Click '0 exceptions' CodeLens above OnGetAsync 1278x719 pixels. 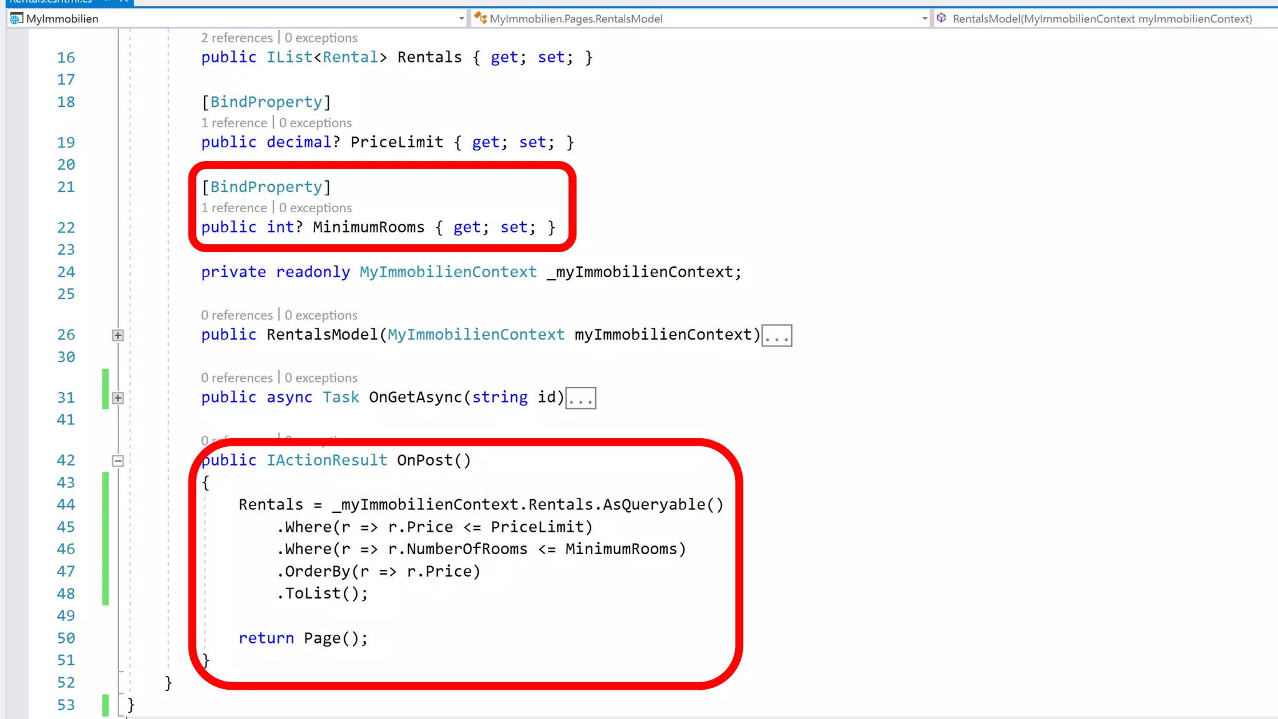coord(321,378)
